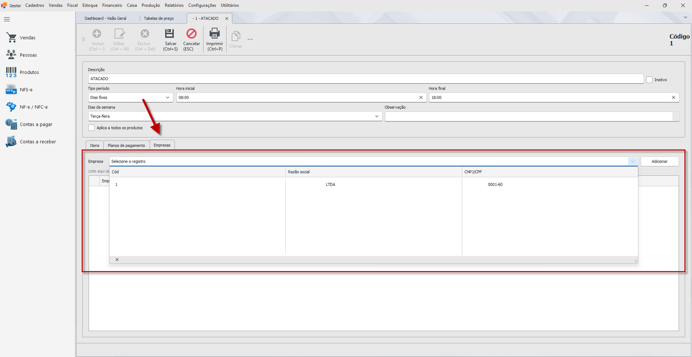The image size is (692, 357).
Task: Click the Incluir toolbar icon
Action: 97,34
